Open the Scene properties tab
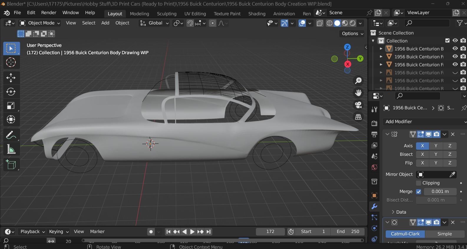Image resolution: width=467 pixels, height=249 pixels. (374, 156)
